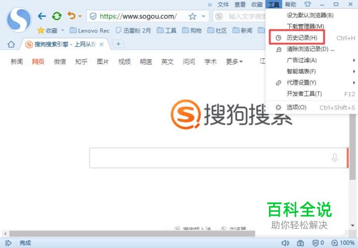
Task: Open 开发者工具(T) menu entry
Action: pyautogui.click(x=311, y=94)
